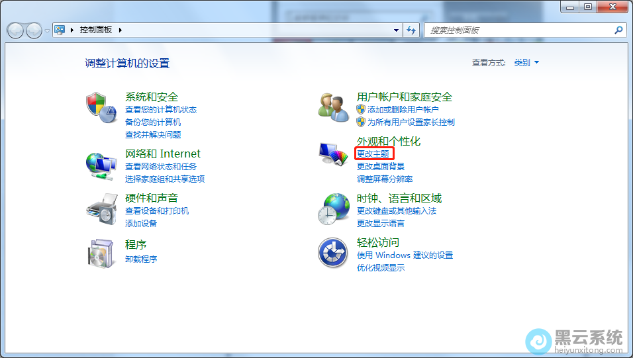This screenshot has width=633, height=358.
Task: Click 更改主题 link
Action: [373, 154]
